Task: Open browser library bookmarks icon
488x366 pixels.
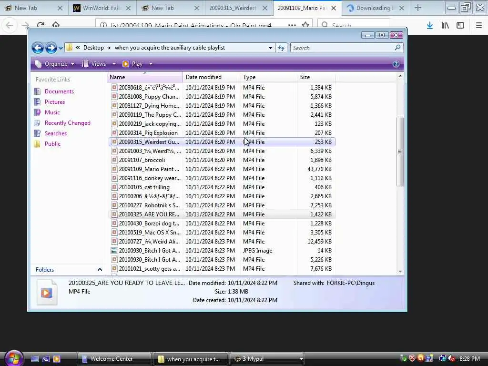Action: 445,25
